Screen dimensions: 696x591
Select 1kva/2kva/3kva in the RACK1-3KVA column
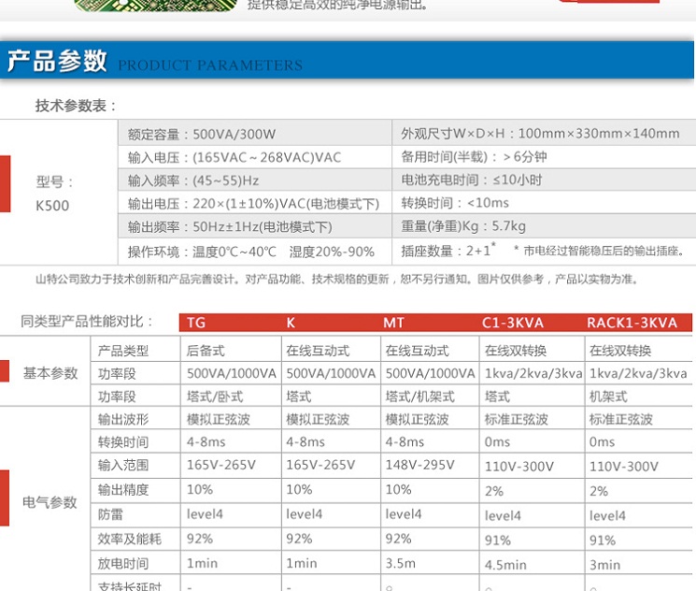pyautogui.click(x=638, y=373)
